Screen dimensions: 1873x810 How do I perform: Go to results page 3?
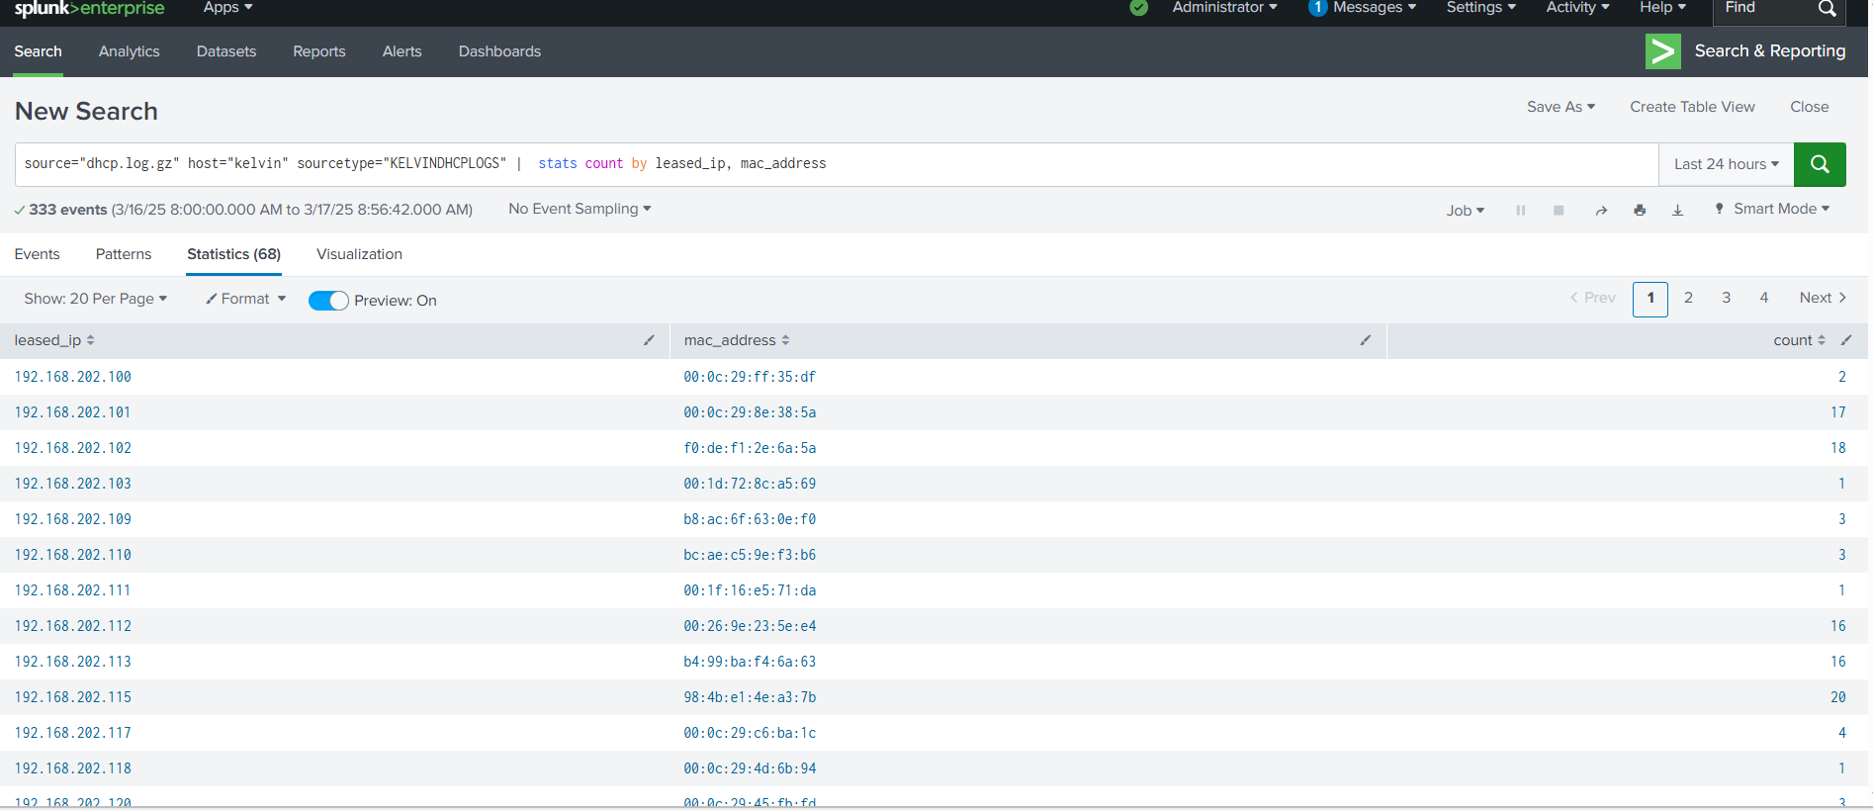point(1726,298)
